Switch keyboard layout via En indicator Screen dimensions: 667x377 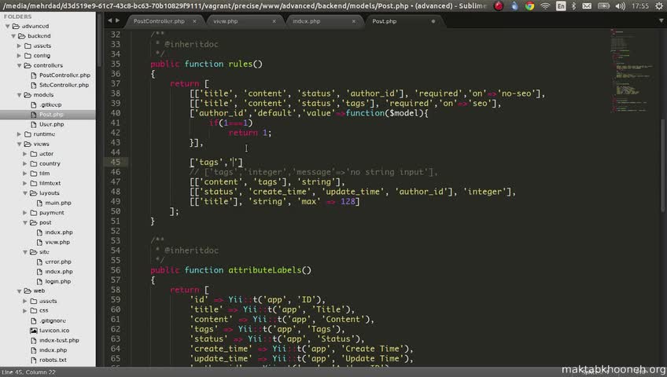[562, 5]
